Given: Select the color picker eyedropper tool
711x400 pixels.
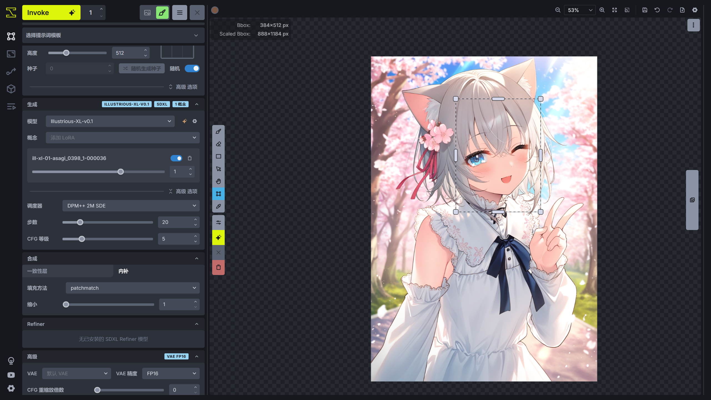Looking at the screenshot, I should pos(218,206).
